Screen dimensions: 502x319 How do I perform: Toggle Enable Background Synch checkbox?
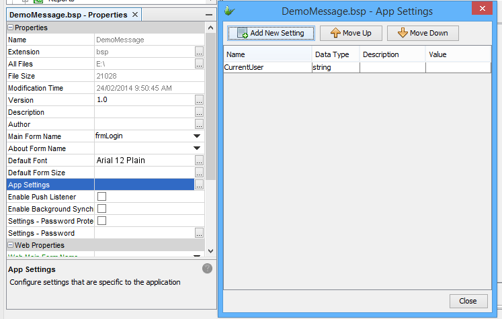click(x=102, y=209)
